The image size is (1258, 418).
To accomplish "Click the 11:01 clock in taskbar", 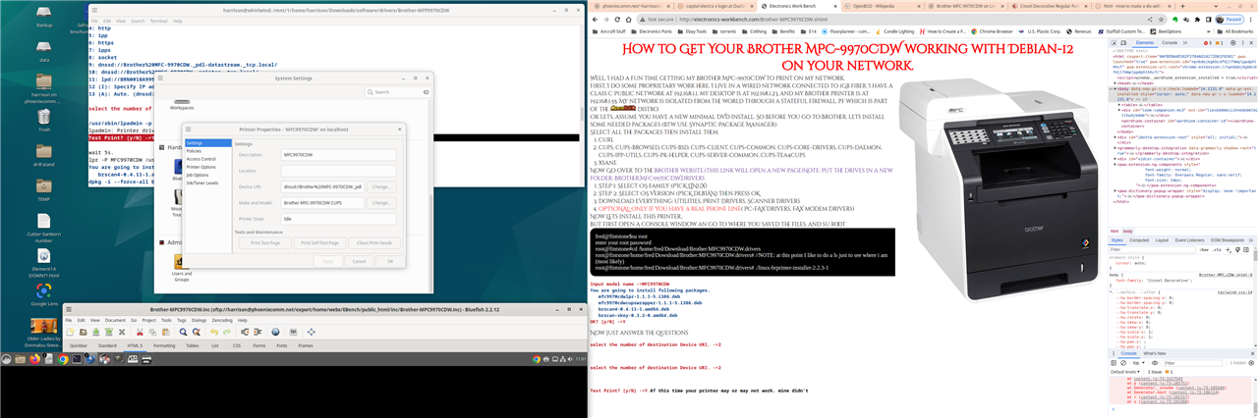I will click(x=580, y=360).
